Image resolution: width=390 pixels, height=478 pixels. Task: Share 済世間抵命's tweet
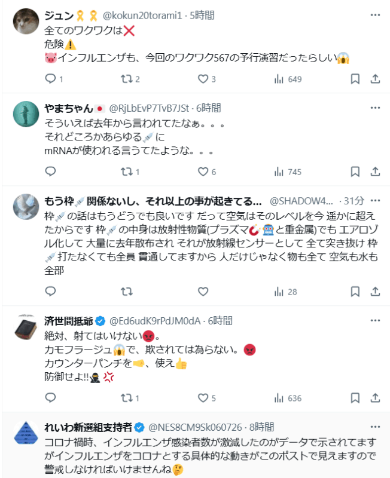[x=375, y=398]
